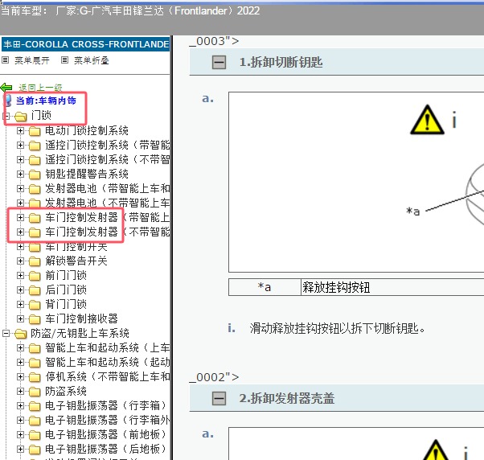Screen dimensions: 484x460
Task: Click 菜单展开 to expand all menus
Action: 32,60
